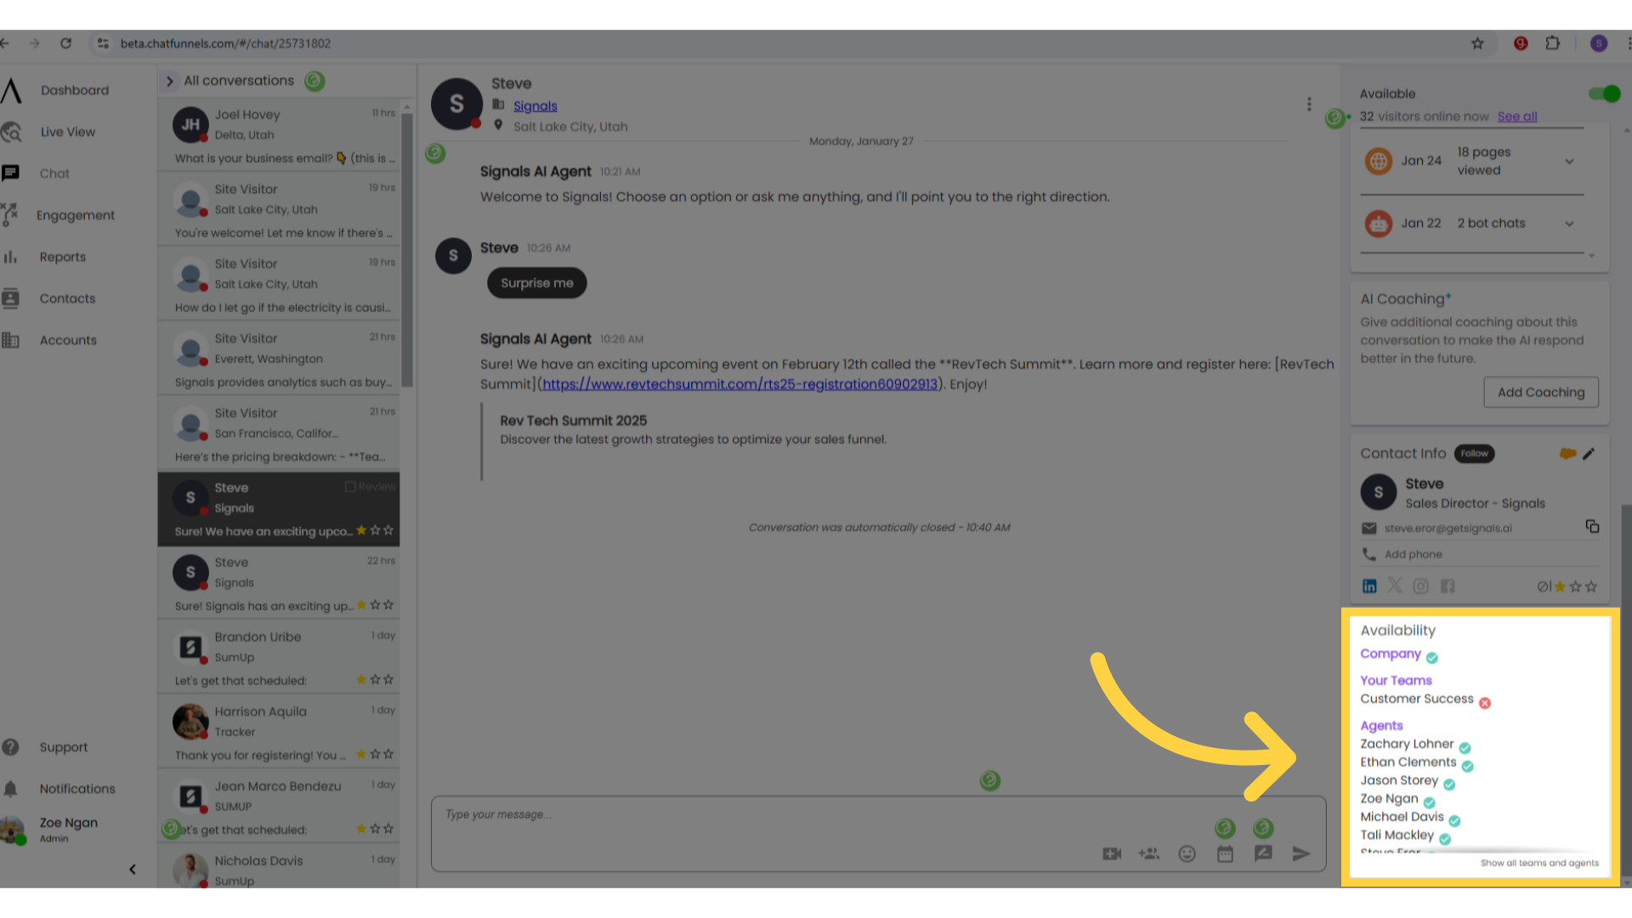Screen dimensions: 1632x918
Task: Open Engagement panel
Action: [76, 215]
